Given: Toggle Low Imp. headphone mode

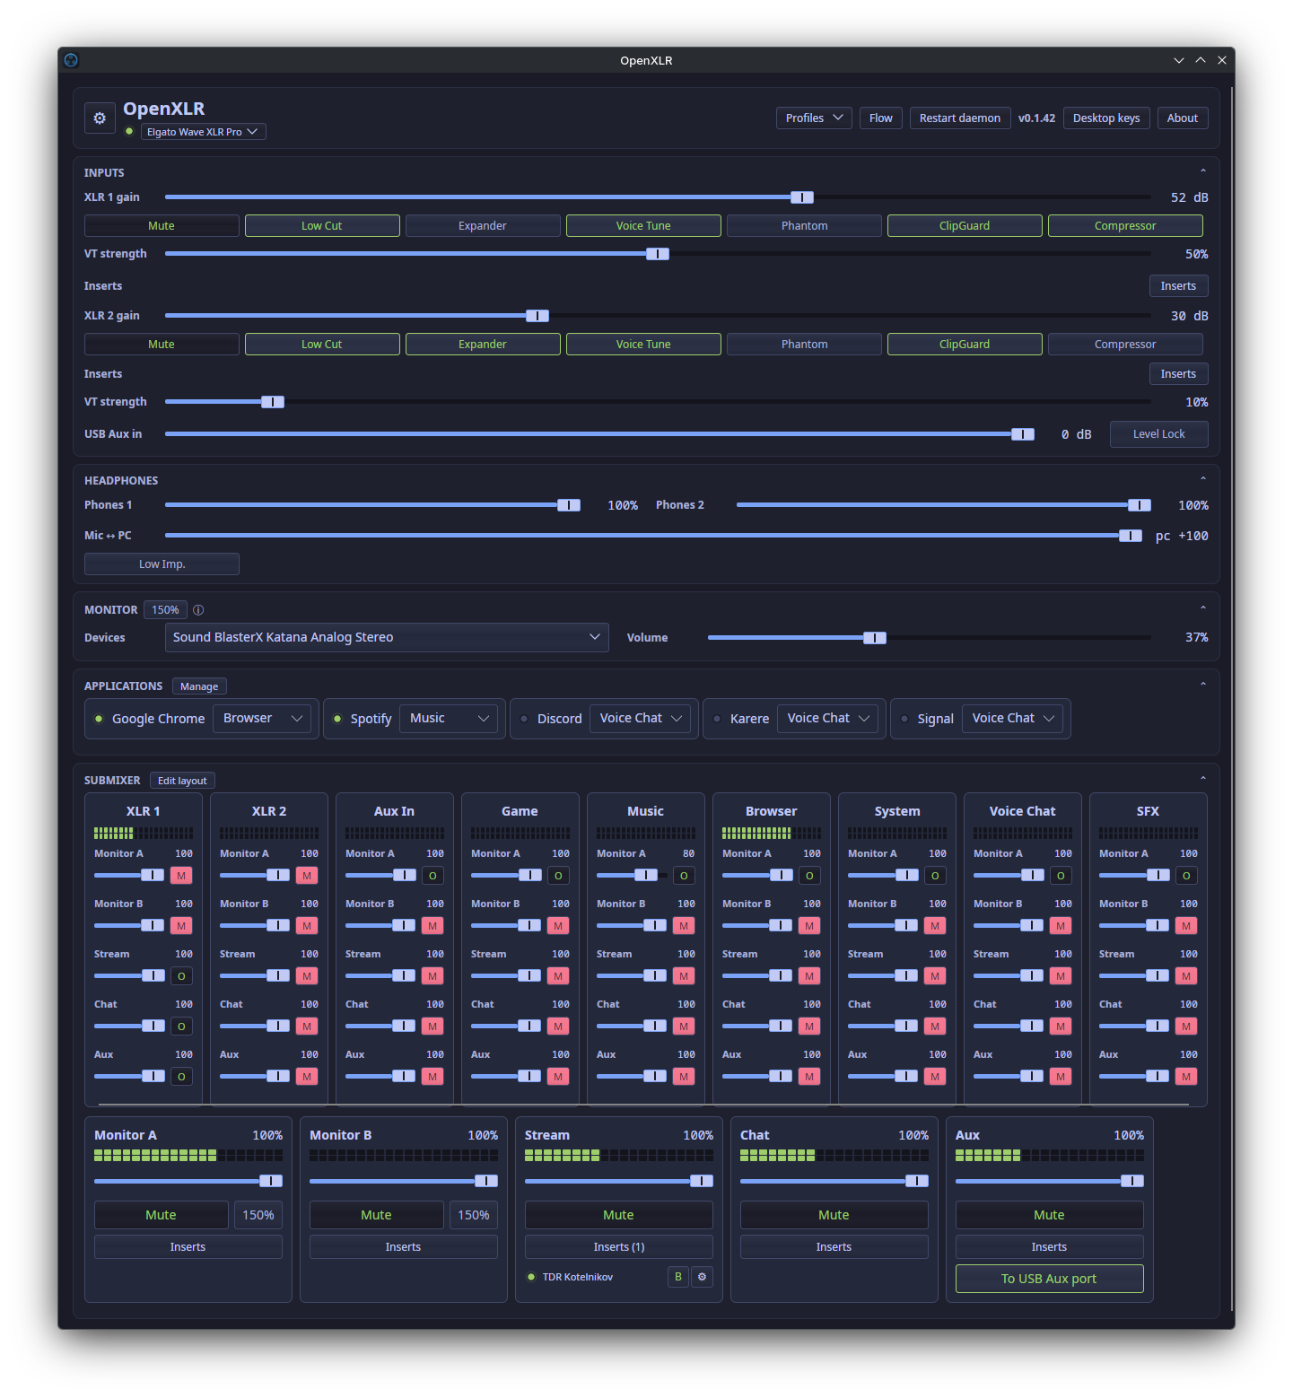Looking at the screenshot, I should click(x=162, y=564).
